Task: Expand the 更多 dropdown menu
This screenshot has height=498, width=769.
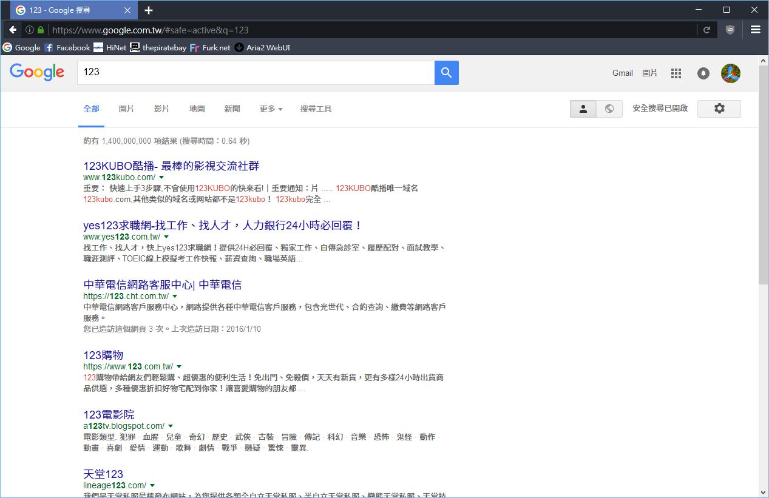Action: [x=271, y=109]
